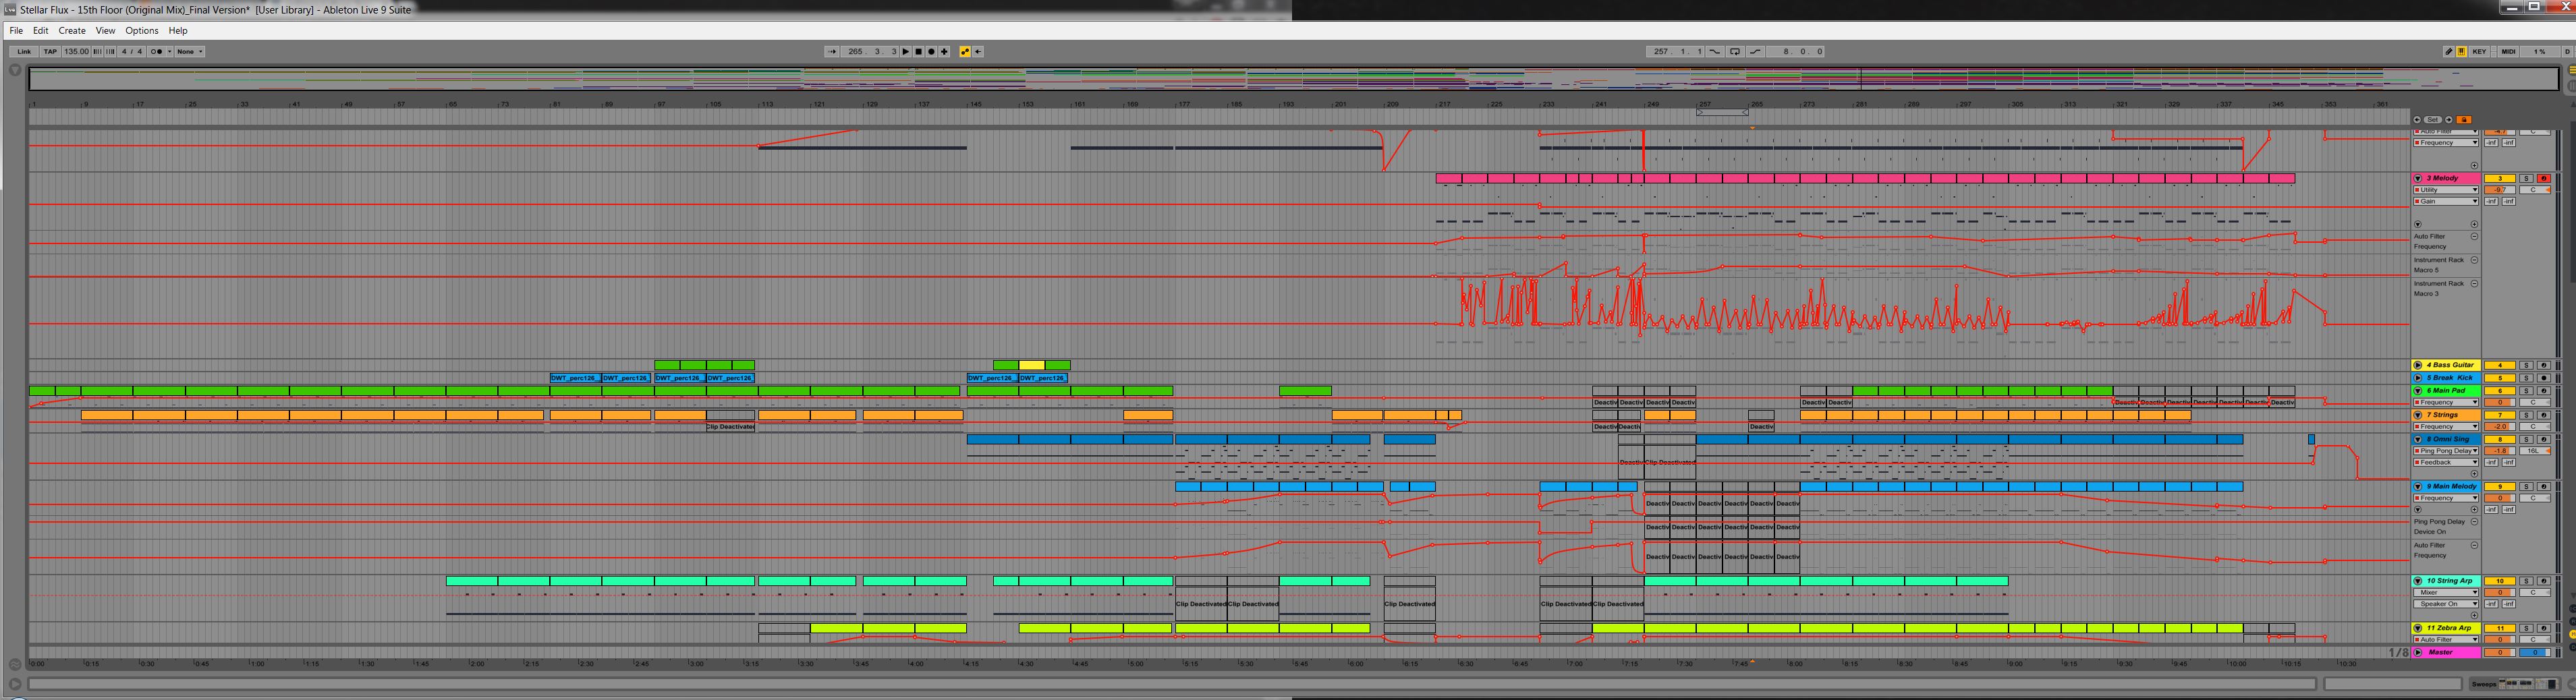Toggle the orange Lock Envelopes button

pyautogui.click(x=2464, y=120)
